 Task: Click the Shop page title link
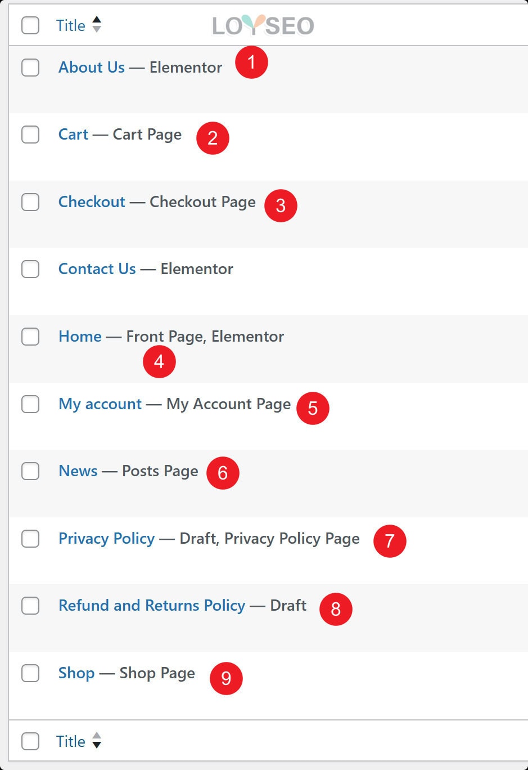76,673
